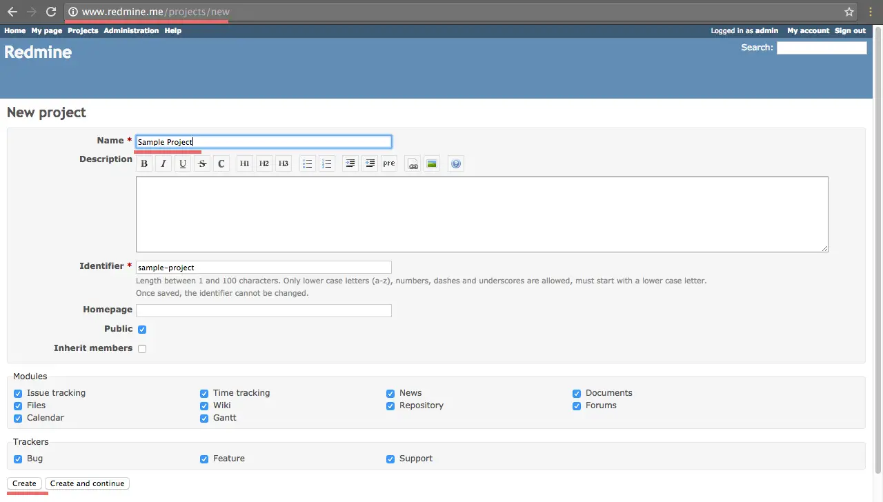Apply Heading 1 style (H1)
Viewport: 883px width, 502px height.
[x=245, y=163]
